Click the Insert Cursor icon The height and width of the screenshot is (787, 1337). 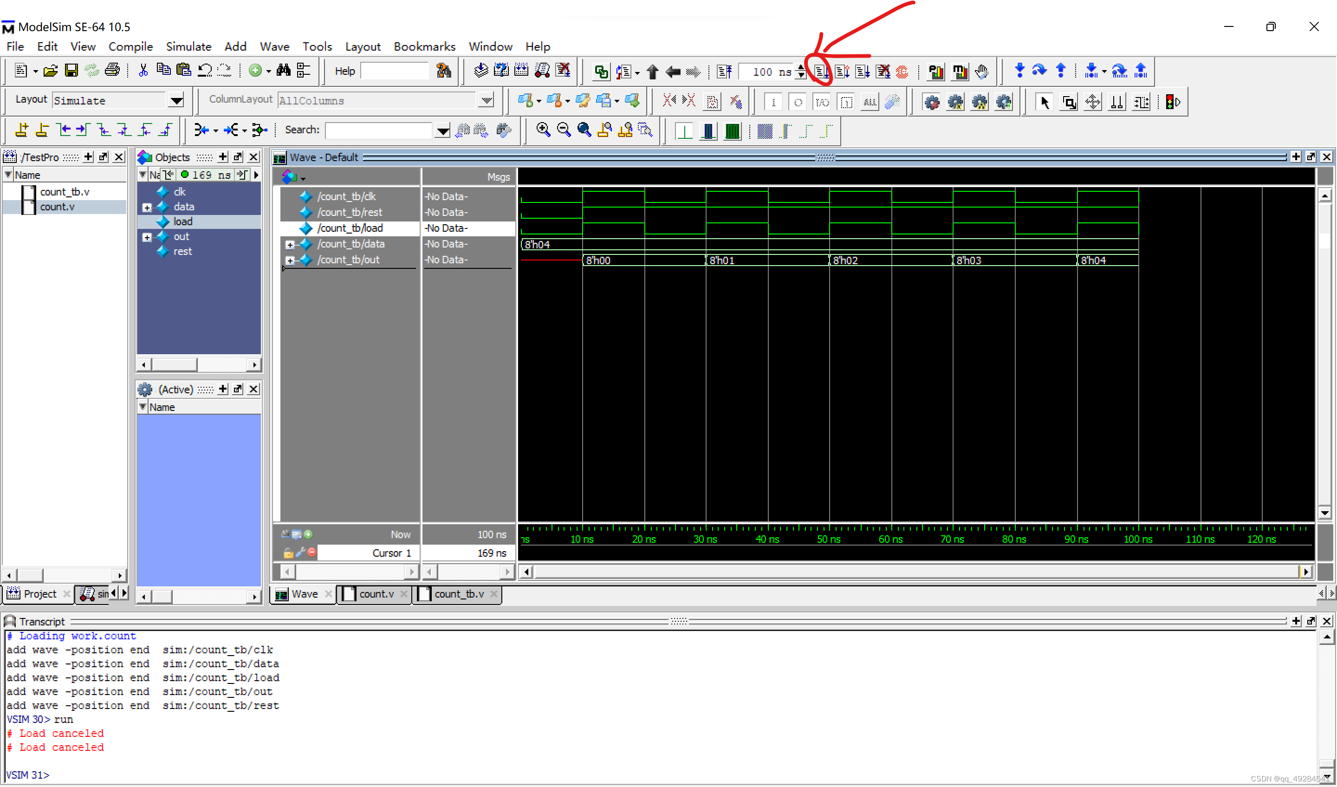tap(21, 130)
